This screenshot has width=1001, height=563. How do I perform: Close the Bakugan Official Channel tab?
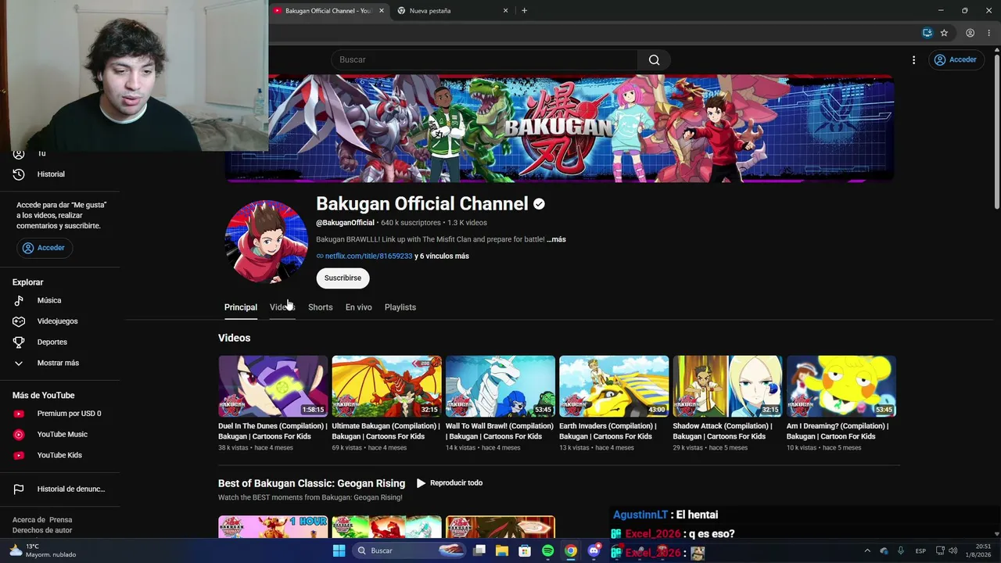pyautogui.click(x=382, y=11)
